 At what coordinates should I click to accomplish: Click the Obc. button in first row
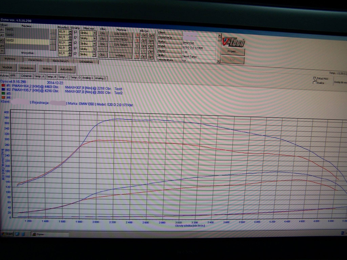click(103, 34)
